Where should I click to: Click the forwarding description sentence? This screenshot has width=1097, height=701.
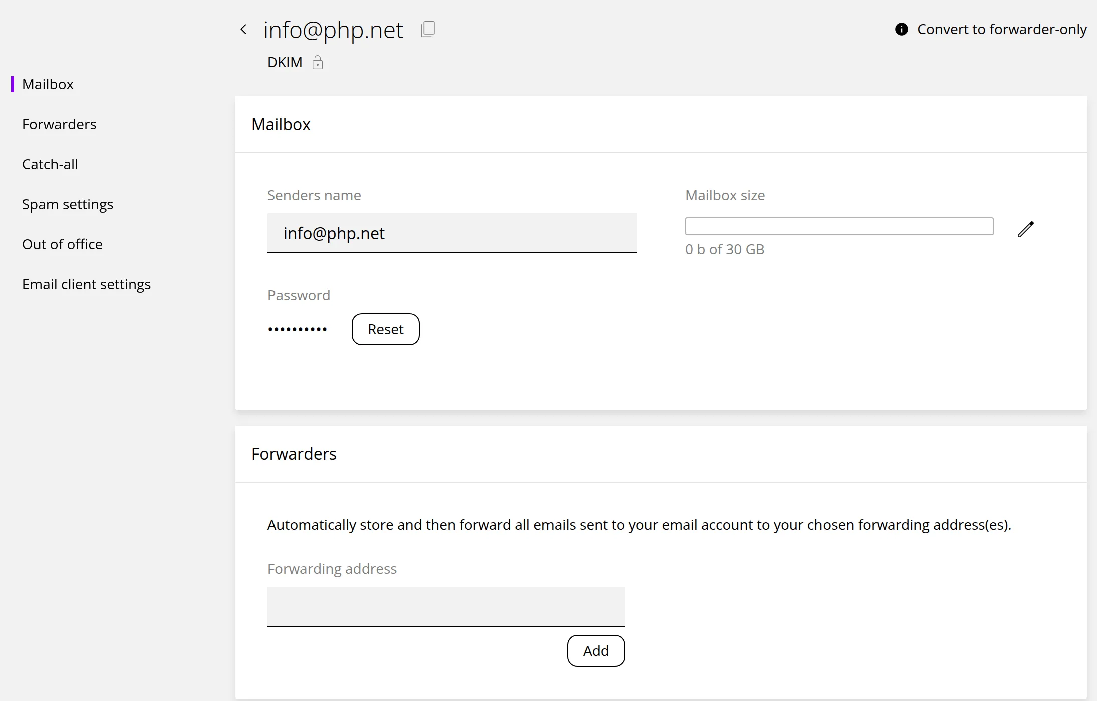point(640,525)
